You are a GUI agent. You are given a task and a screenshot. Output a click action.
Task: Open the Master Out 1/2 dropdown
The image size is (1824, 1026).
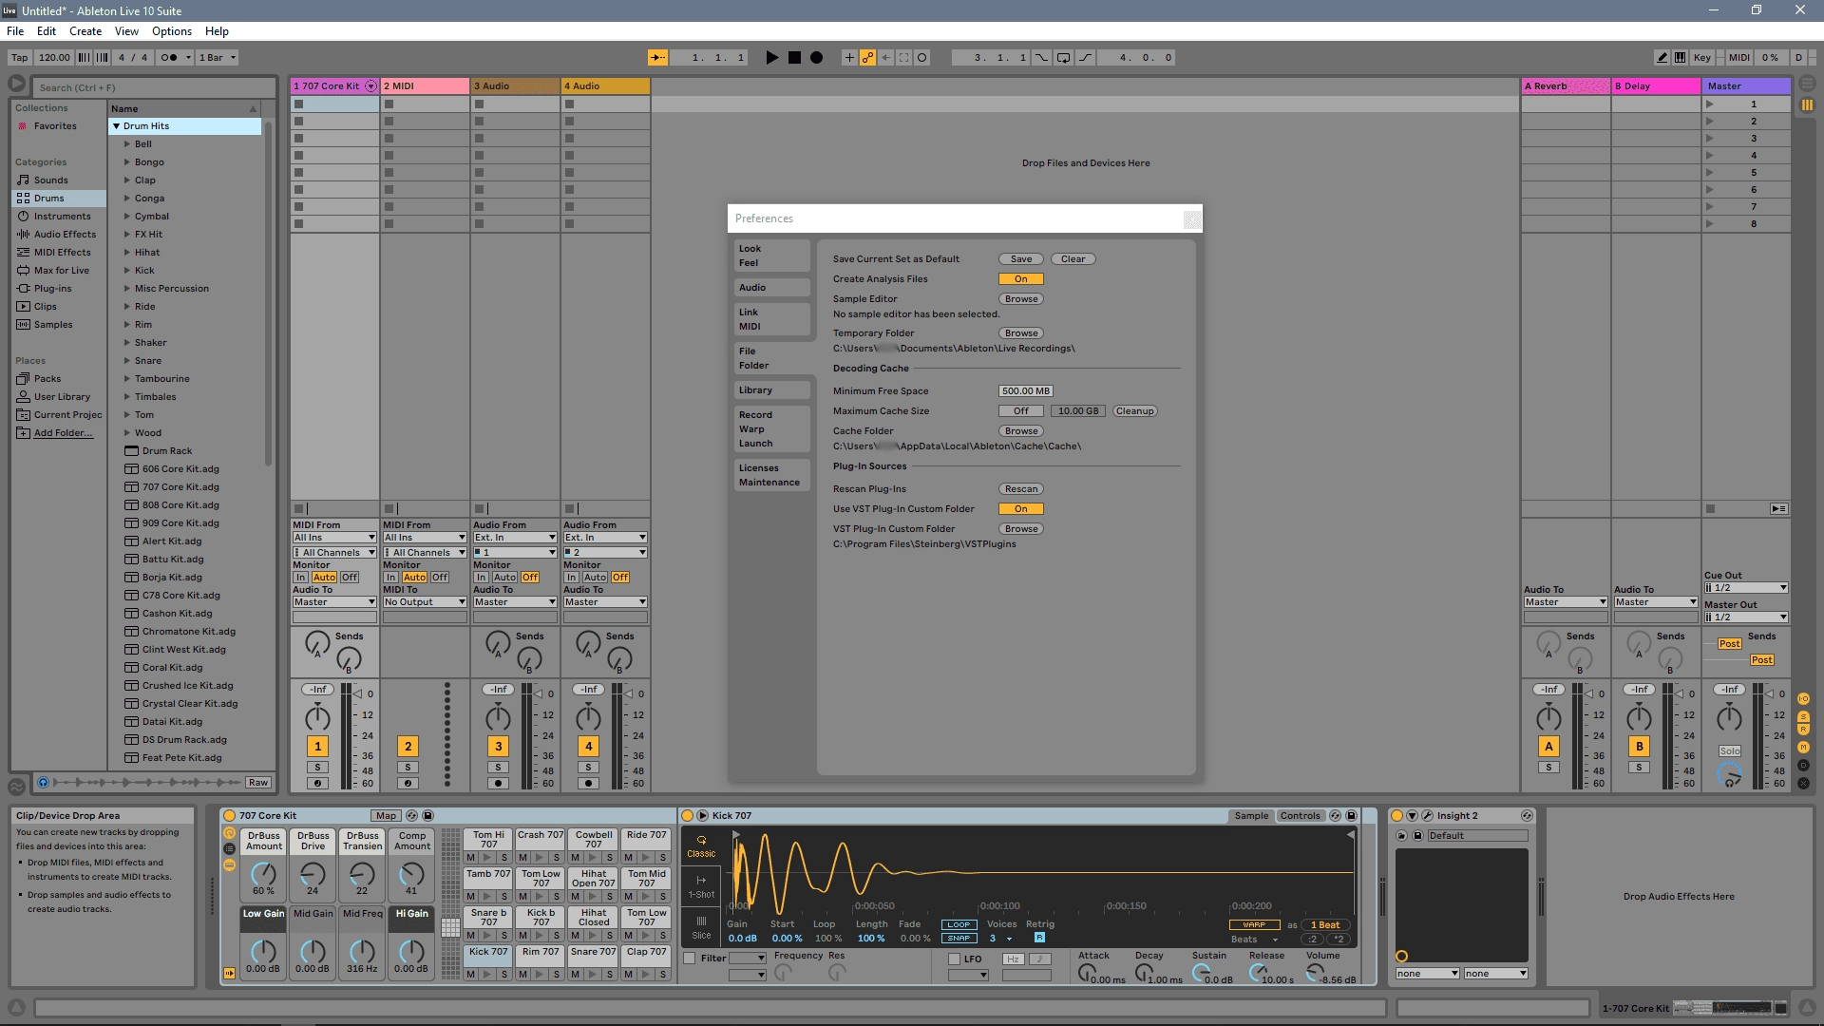[x=1746, y=617]
